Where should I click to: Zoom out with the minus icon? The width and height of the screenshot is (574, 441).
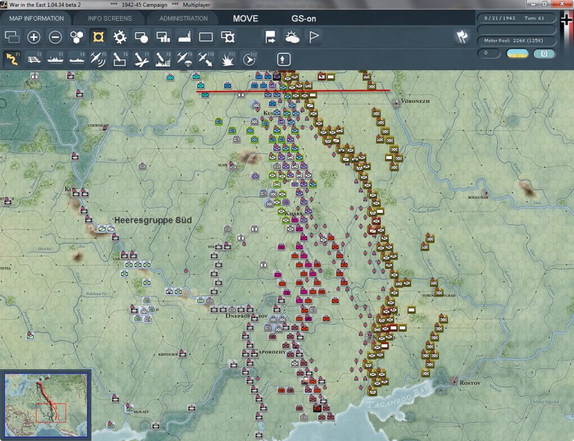[55, 37]
